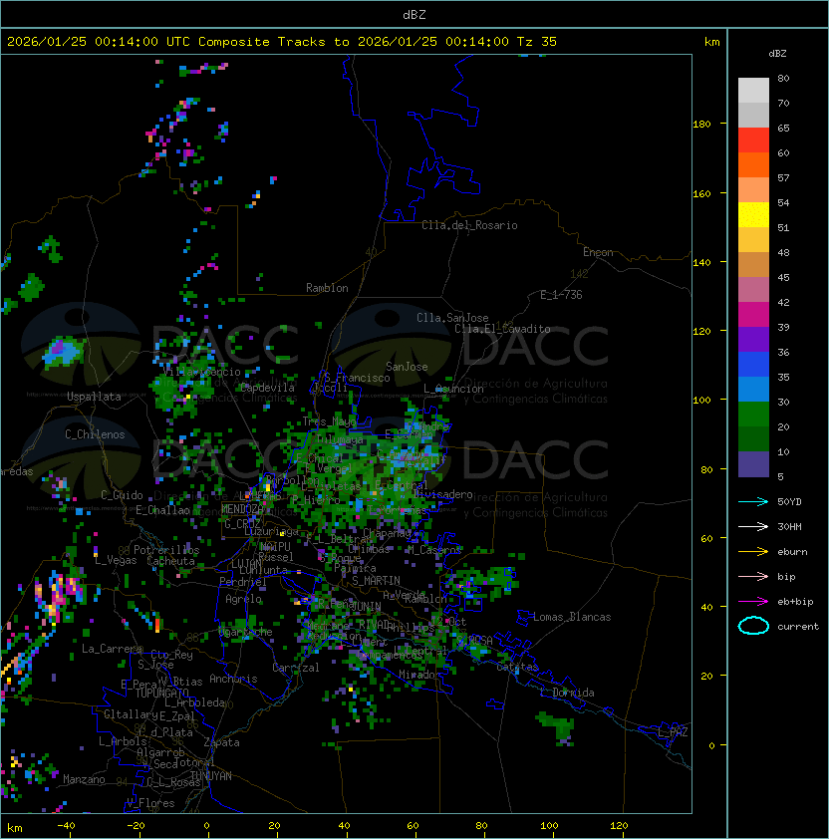Click the 'E_1-736' map label
The width and height of the screenshot is (829, 839).
pyautogui.click(x=561, y=295)
